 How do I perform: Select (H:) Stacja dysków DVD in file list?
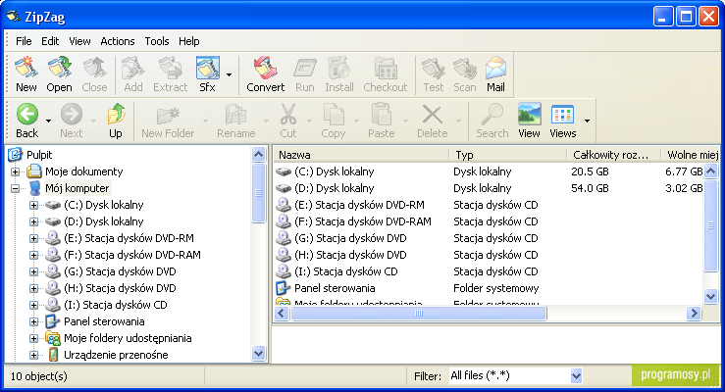point(350,255)
